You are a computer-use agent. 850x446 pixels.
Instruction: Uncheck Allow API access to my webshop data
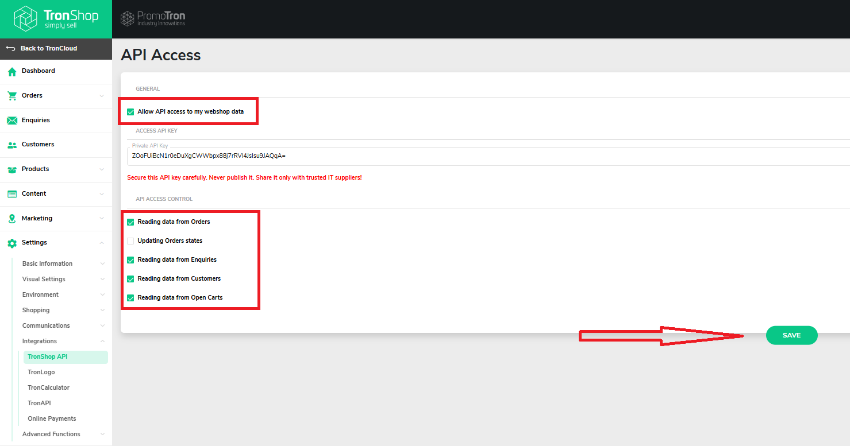(x=130, y=112)
